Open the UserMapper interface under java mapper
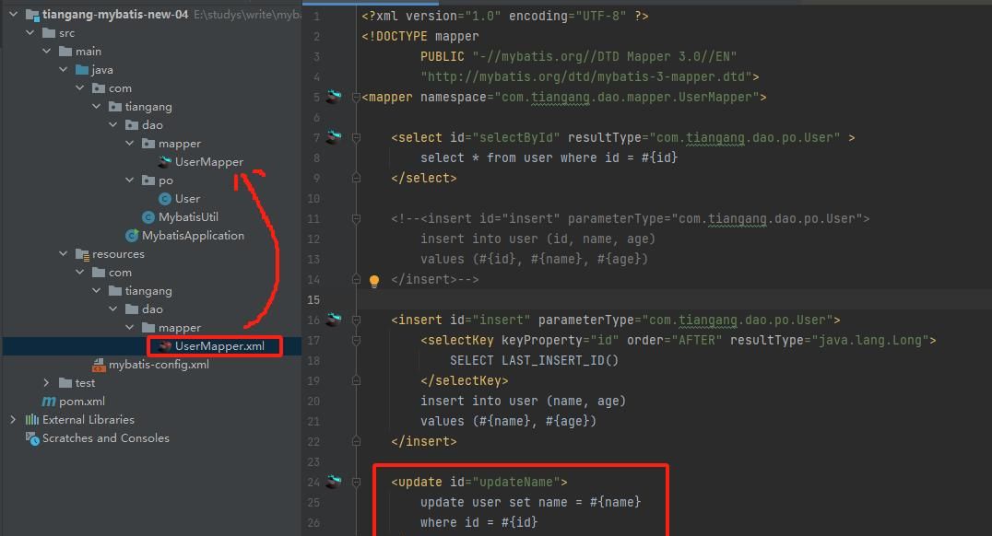 click(208, 161)
